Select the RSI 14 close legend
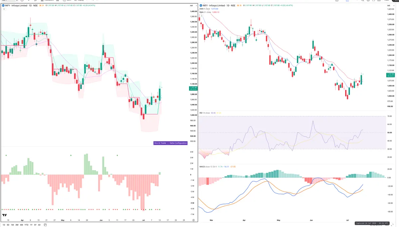Screen dimensions: 399x227 coord(205,113)
